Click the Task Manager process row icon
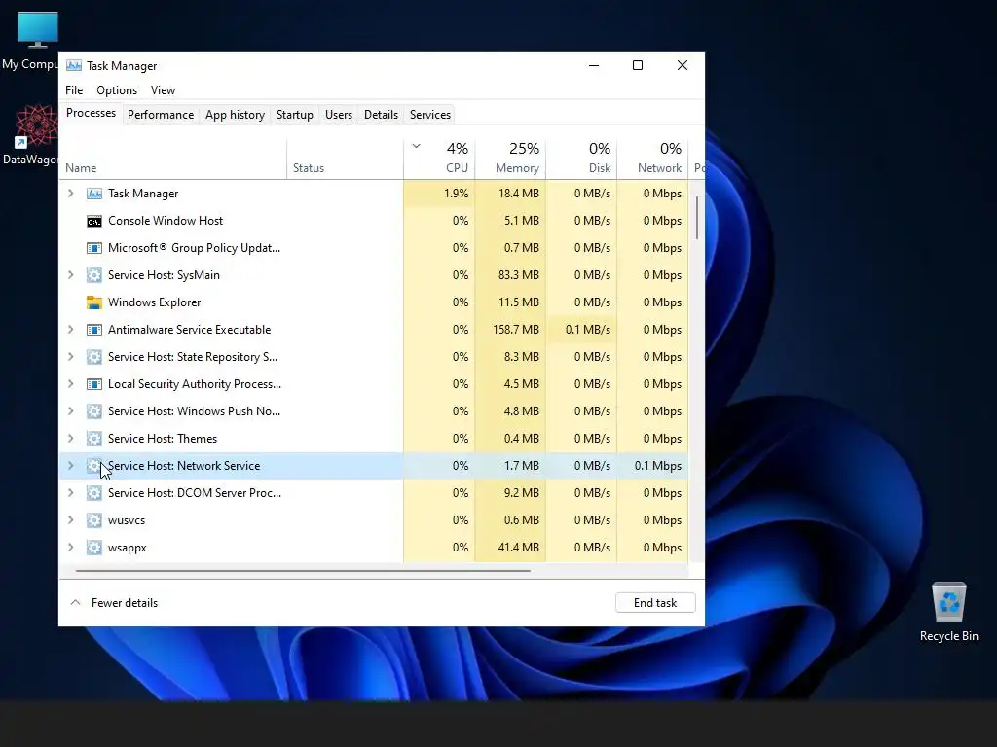Viewport: 997px width, 747px height. pos(94,194)
